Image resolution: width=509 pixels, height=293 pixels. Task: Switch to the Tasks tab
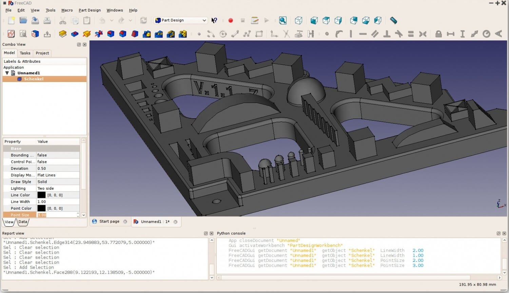pos(25,53)
